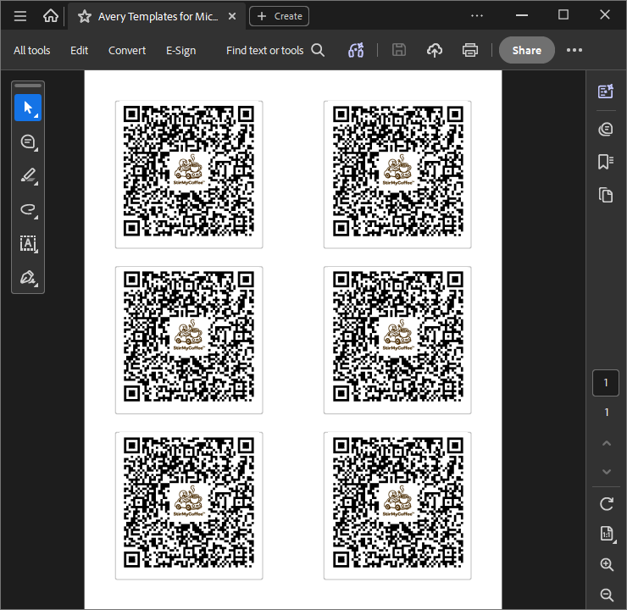The width and height of the screenshot is (627, 610).
Task: Choose the Select arrow tool
Action: click(x=28, y=108)
